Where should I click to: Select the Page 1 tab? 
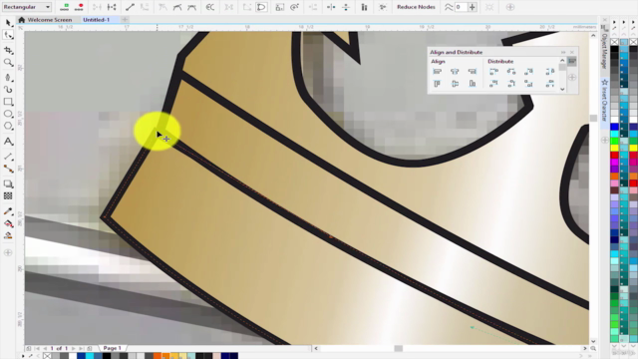point(112,348)
